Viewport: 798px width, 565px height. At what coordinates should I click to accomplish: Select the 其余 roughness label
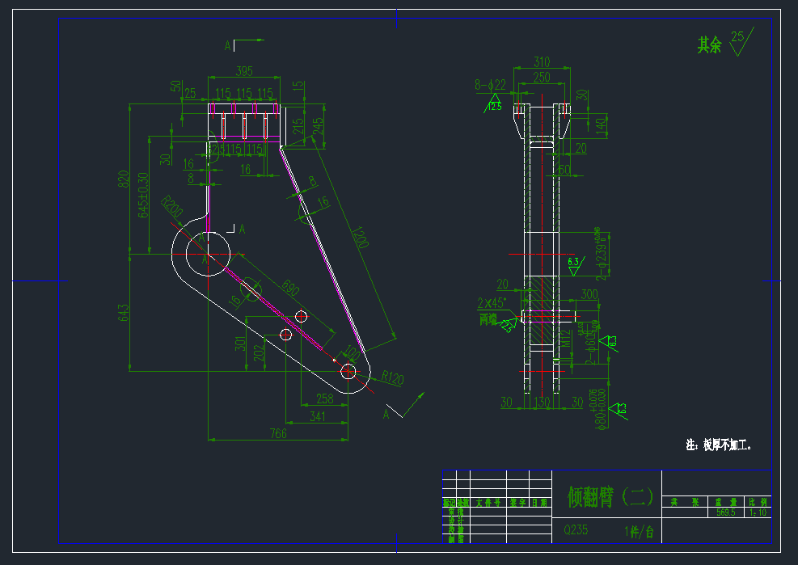(x=709, y=45)
